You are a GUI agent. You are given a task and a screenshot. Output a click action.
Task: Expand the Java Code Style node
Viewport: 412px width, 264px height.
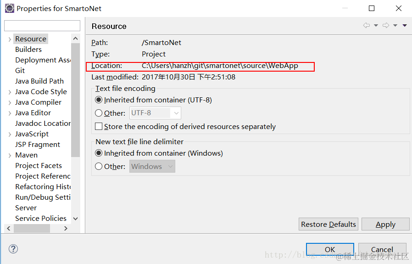pos(10,92)
